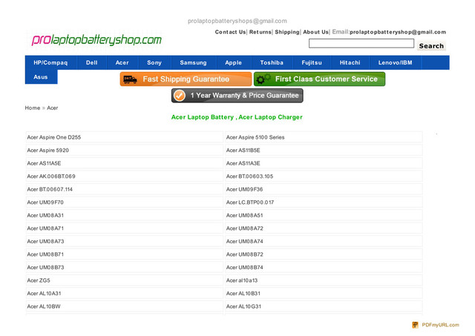Open Acer AL10G31 link
Screen dimensions: 475x336
pos(243,306)
